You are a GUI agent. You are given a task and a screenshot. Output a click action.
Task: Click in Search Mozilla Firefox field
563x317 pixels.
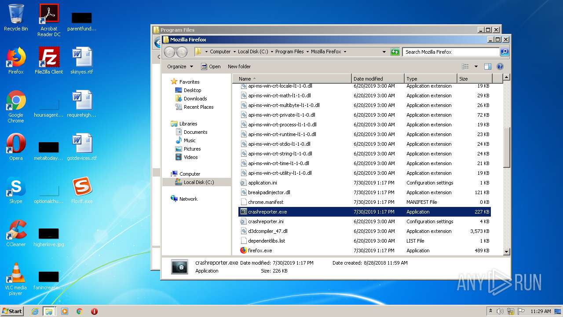(x=451, y=52)
